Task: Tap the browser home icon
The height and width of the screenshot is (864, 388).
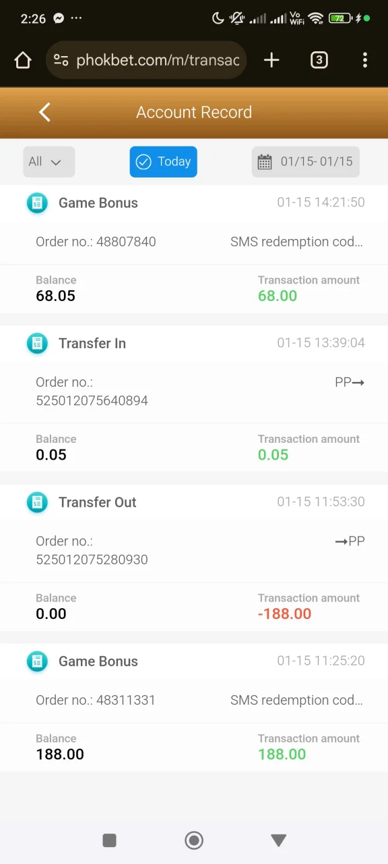Action: click(x=23, y=60)
